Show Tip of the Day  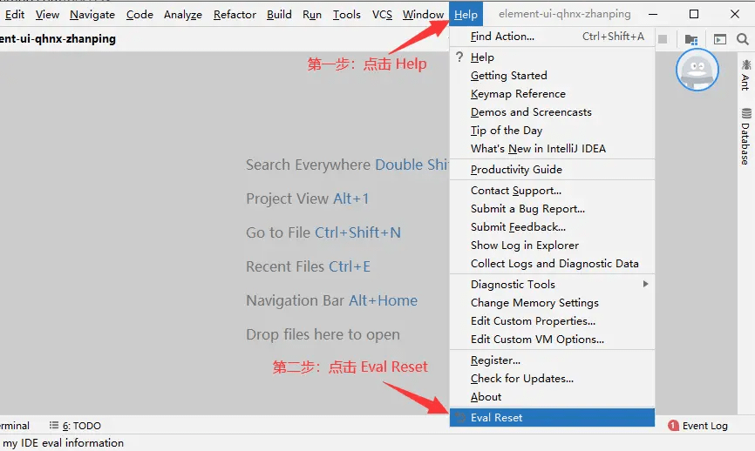[552, 131]
